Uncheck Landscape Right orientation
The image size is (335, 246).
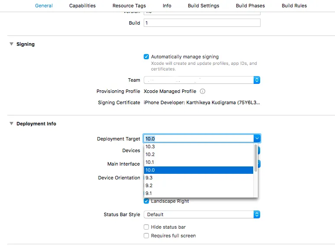(146, 201)
